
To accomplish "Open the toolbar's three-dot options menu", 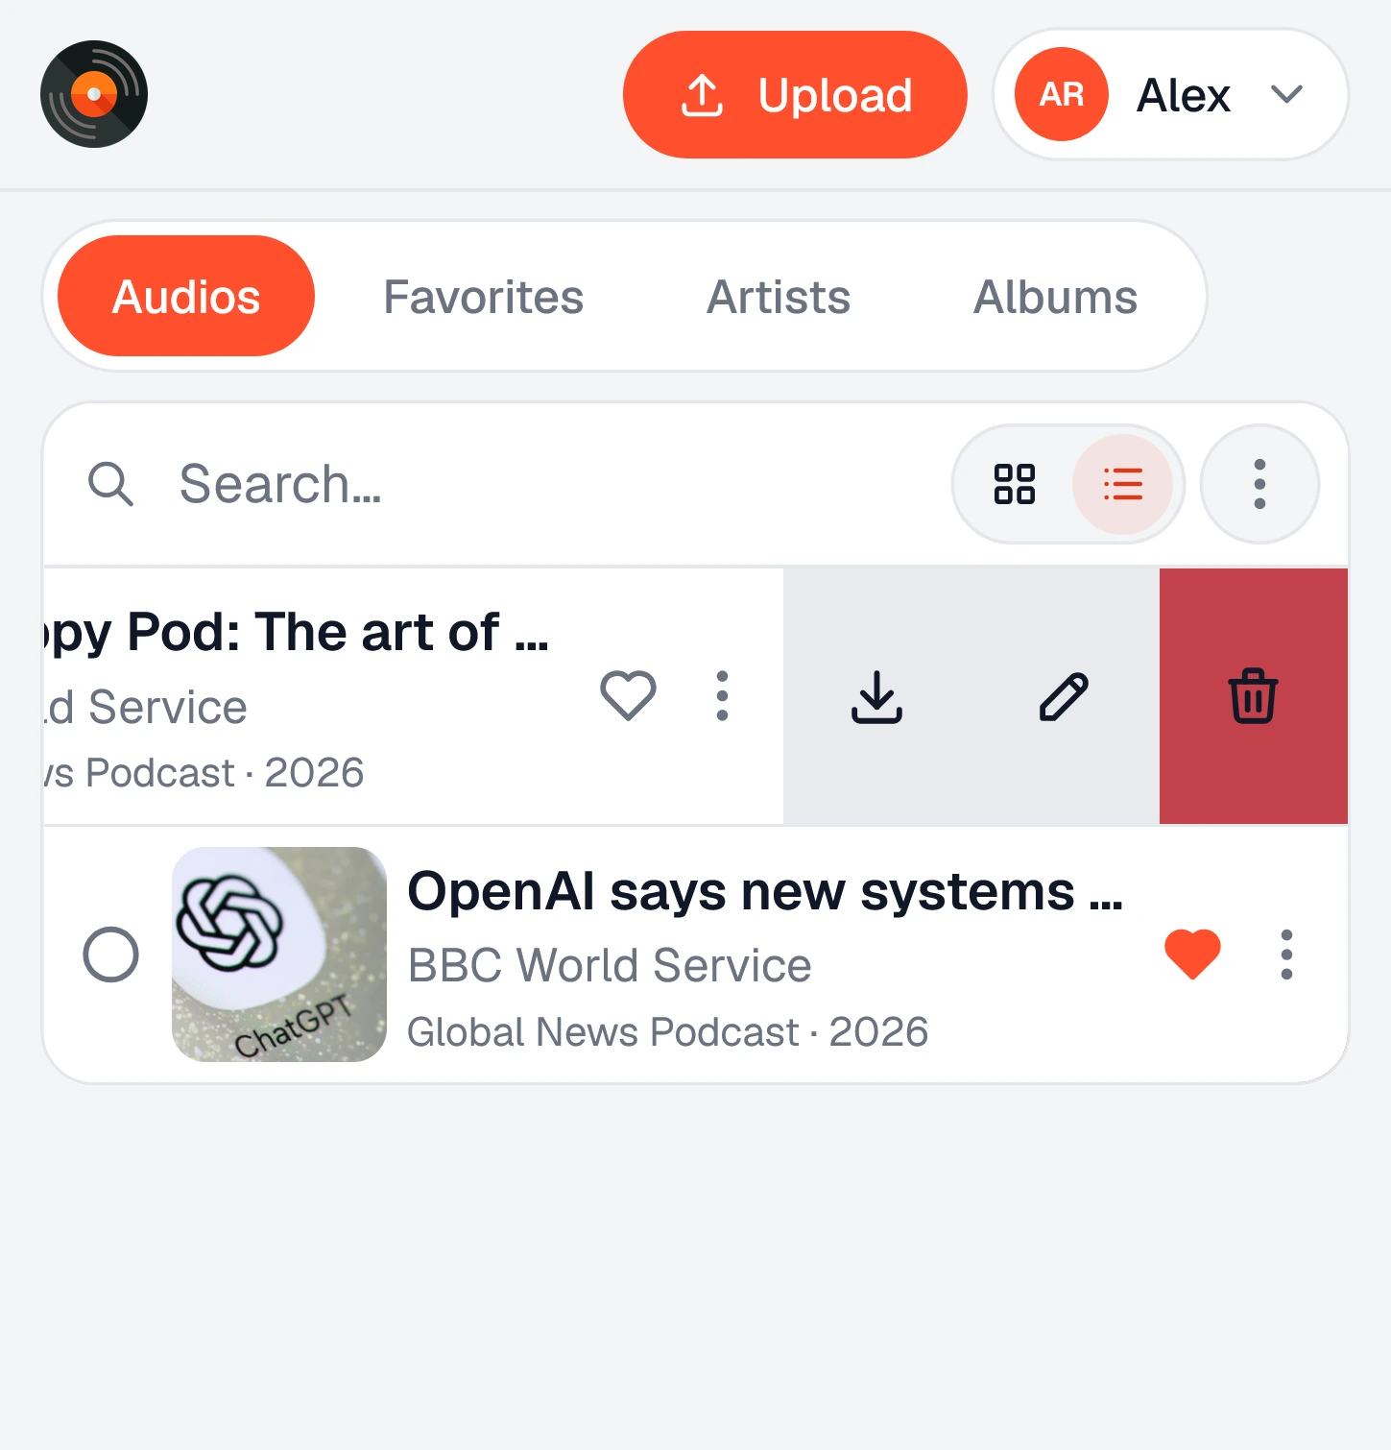I will pyautogui.click(x=1259, y=483).
